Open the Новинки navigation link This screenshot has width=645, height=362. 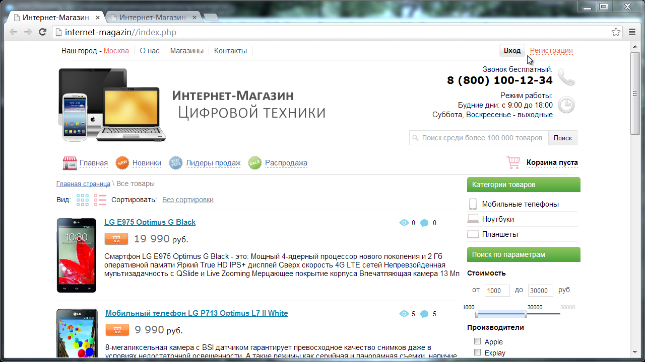click(x=147, y=163)
